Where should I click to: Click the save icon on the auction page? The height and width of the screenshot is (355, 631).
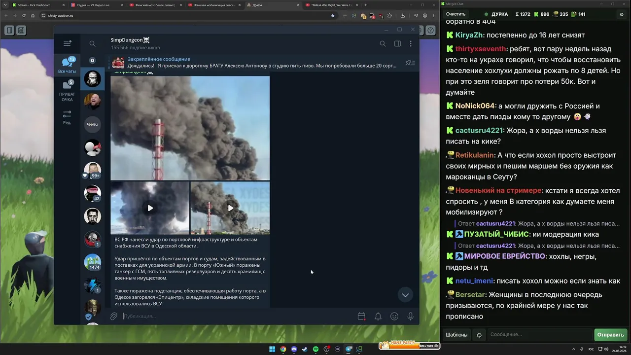point(21,31)
